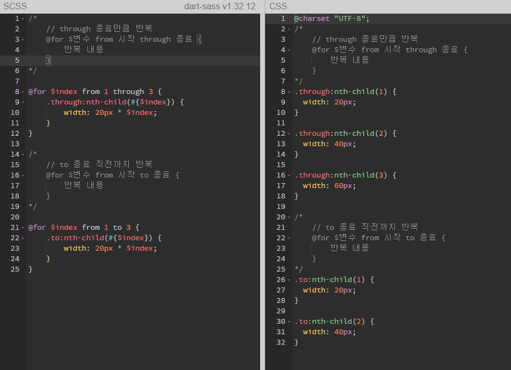
Task: Collapse the .to selector fold at SCSS line 22
Action: click(23, 239)
